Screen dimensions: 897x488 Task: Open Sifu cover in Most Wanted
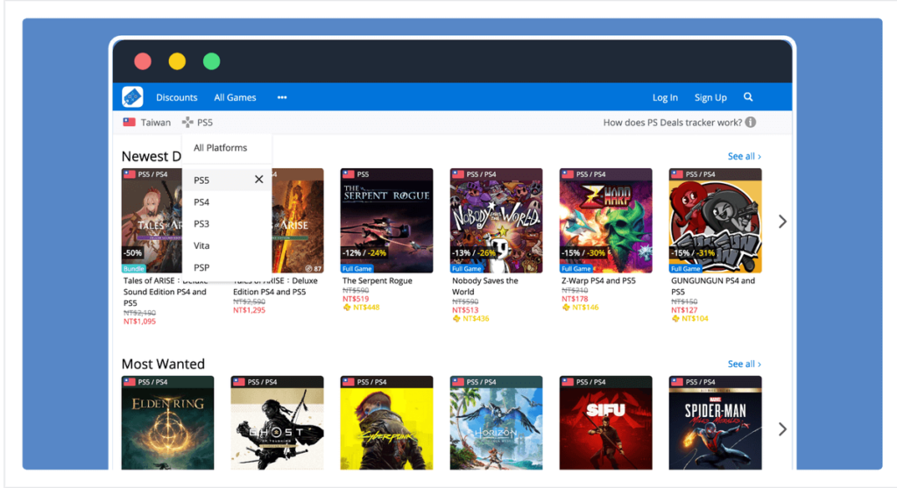click(606, 423)
